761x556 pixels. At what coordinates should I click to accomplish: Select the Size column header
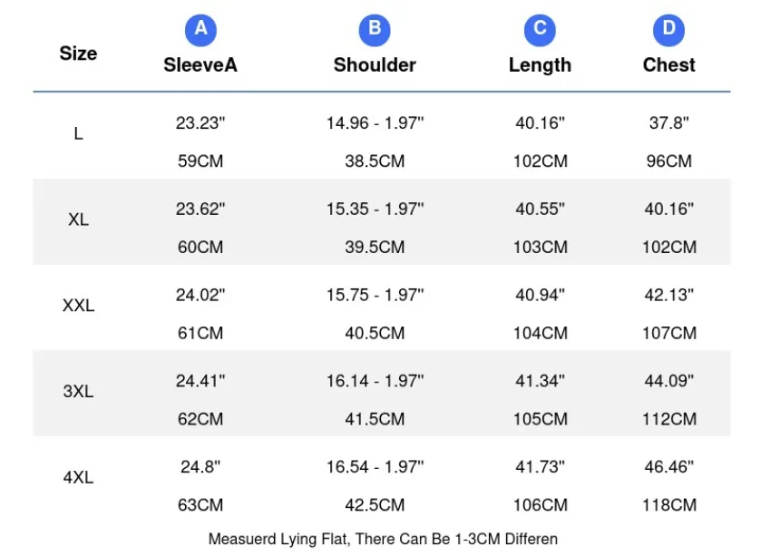pos(78,54)
